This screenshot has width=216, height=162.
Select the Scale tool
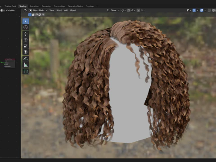pyautogui.click(x=26, y=46)
